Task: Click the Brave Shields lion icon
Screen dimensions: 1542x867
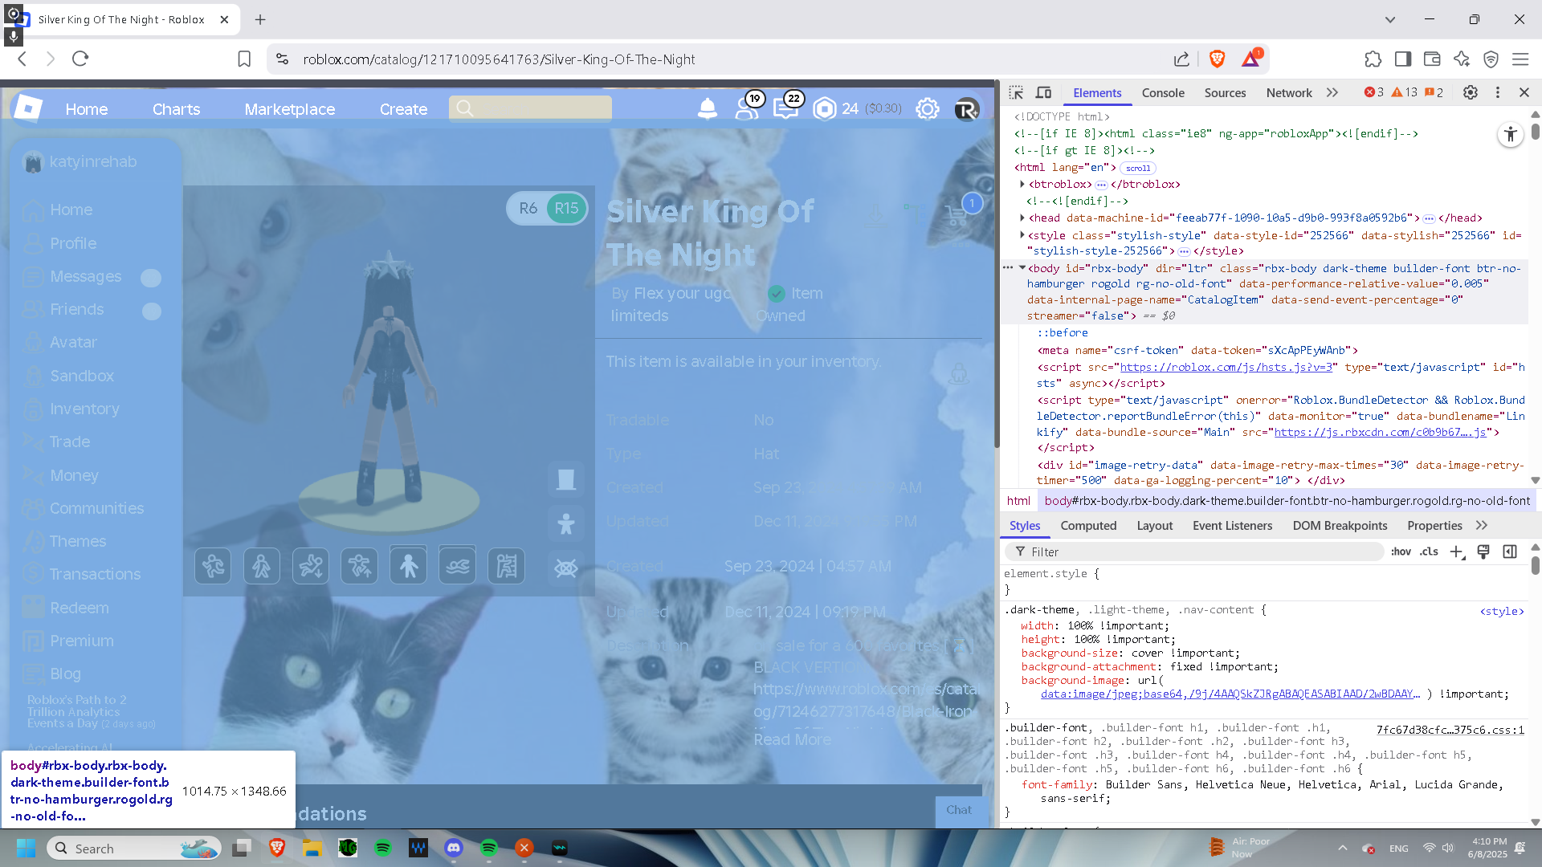Action: 1217,59
